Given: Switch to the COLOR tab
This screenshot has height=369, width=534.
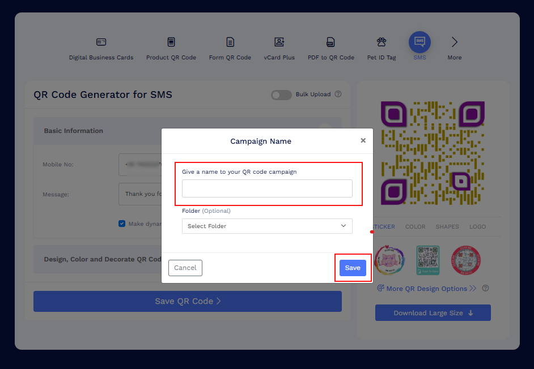Looking at the screenshot, I should tap(415, 226).
